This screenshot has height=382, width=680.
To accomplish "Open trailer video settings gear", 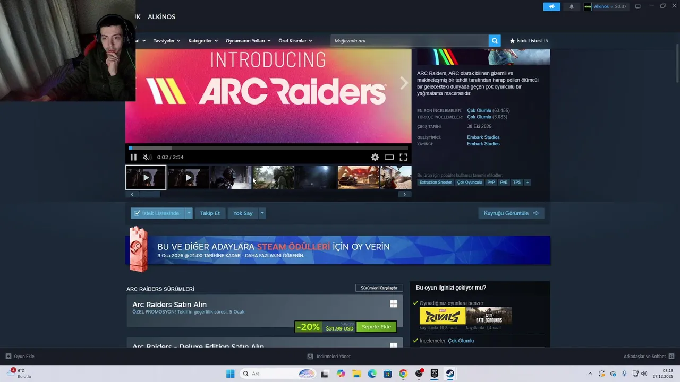I will click(x=375, y=157).
